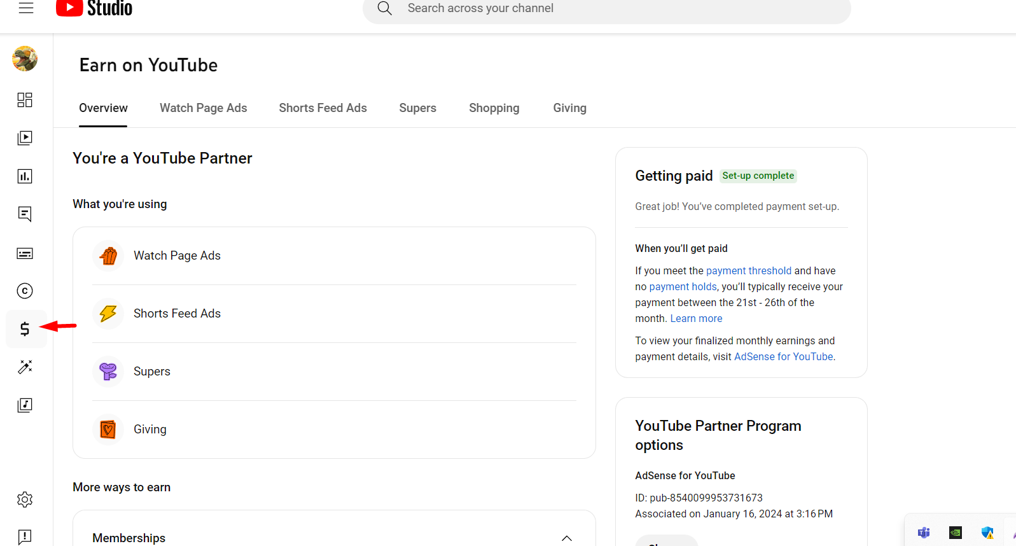Click the search magnifier icon
The width and height of the screenshot is (1016, 546).
(385, 8)
